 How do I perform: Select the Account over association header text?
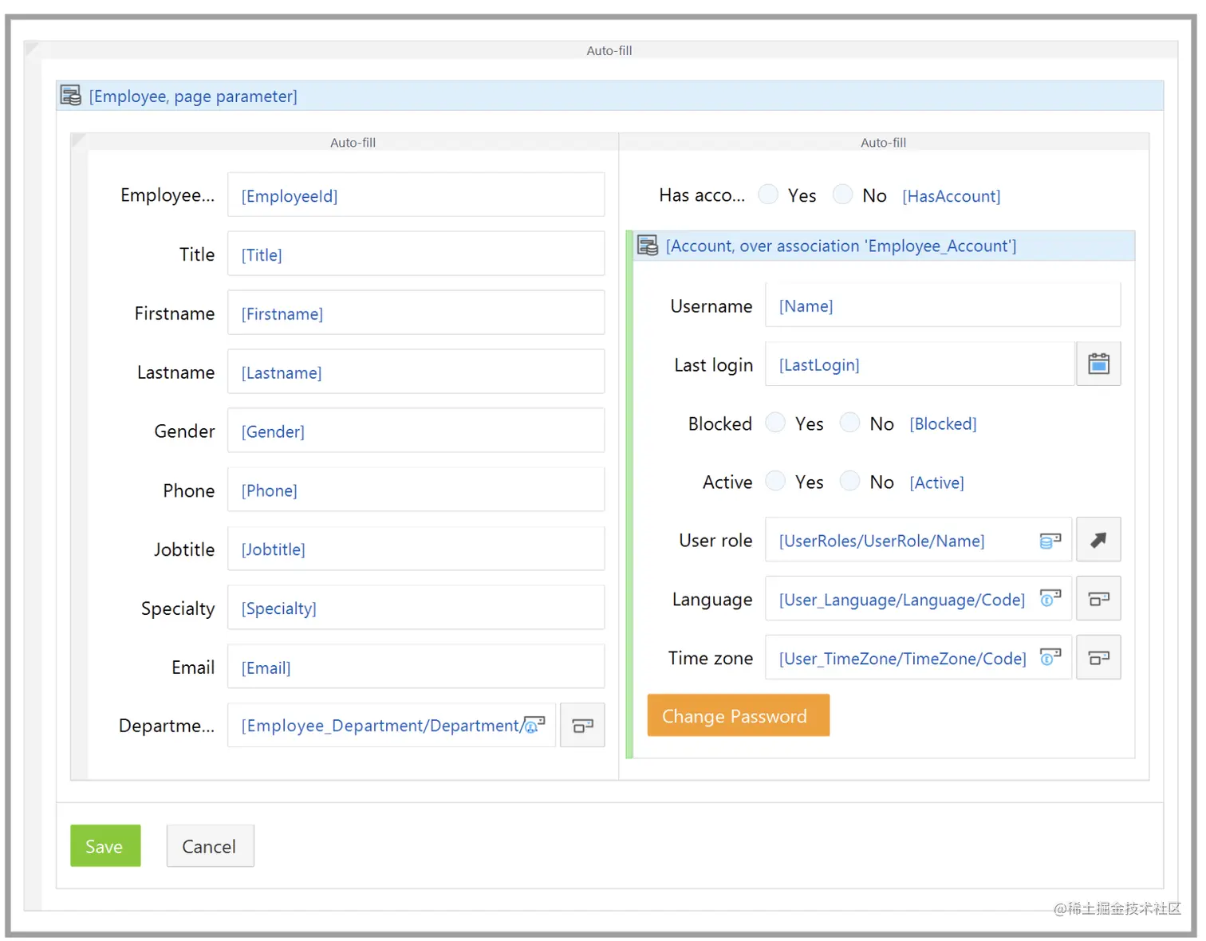841,246
